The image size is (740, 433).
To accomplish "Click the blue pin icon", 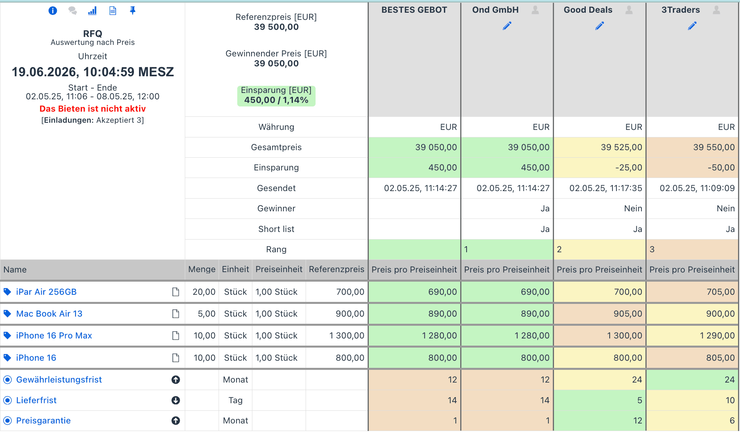I will [133, 11].
